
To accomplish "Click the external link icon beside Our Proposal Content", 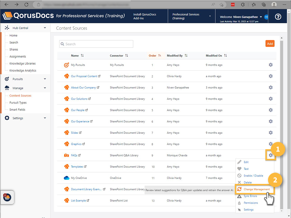I will [x=99, y=76].
